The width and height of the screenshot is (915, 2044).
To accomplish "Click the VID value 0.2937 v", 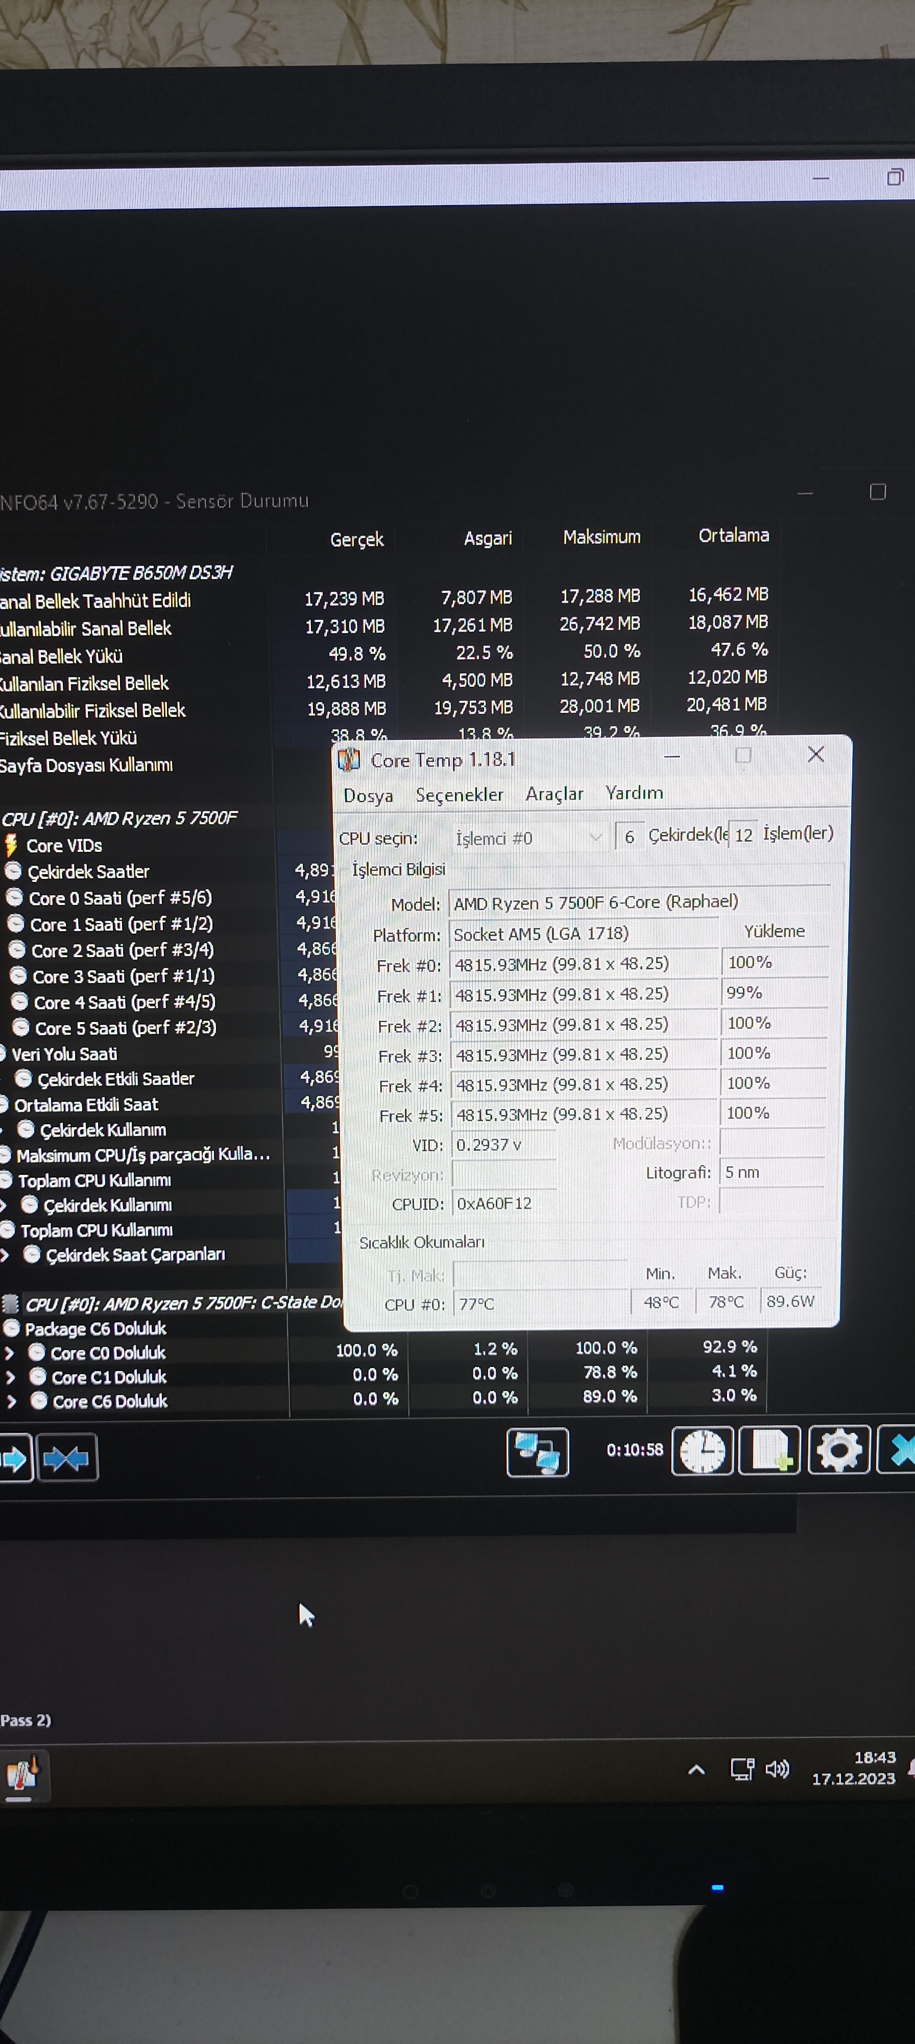I will pos(503,1144).
